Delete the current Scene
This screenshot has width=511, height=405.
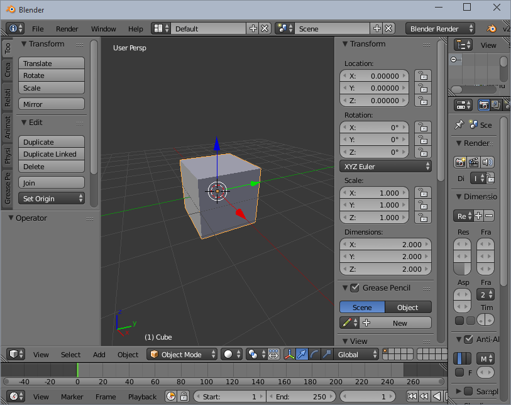(389, 29)
